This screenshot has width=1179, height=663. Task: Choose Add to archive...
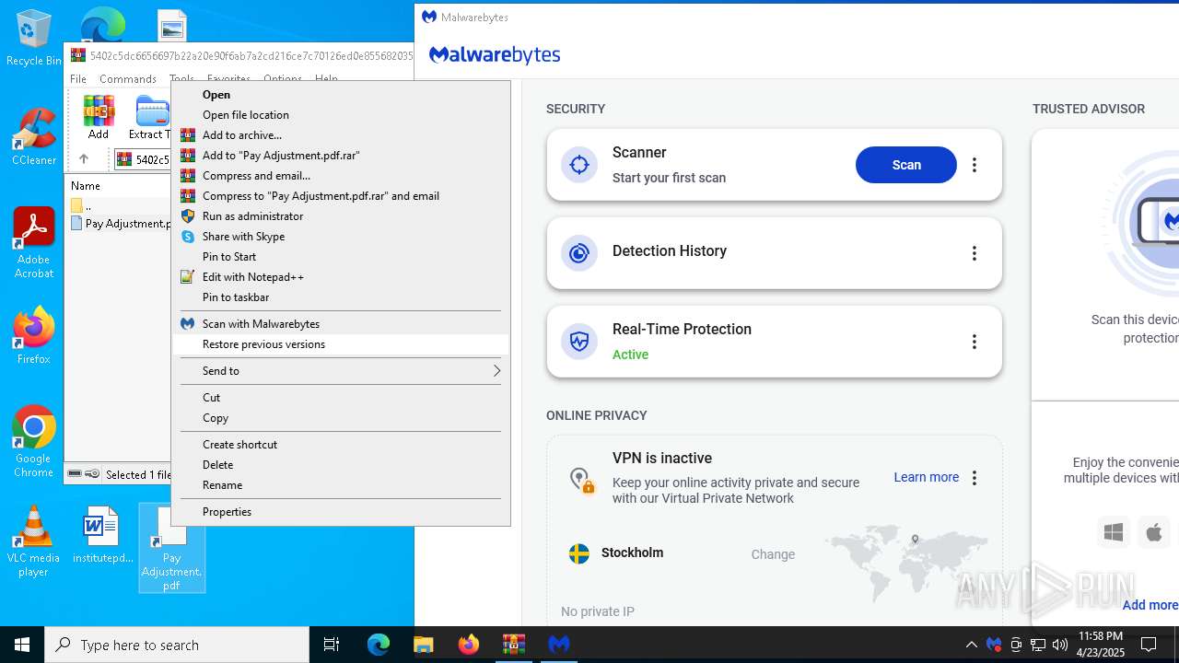click(341, 135)
